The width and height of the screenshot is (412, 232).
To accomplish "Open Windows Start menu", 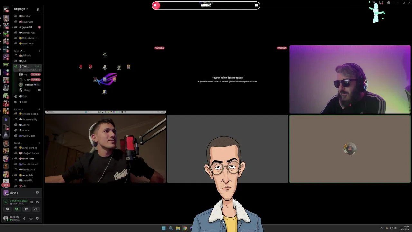I will (164, 228).
